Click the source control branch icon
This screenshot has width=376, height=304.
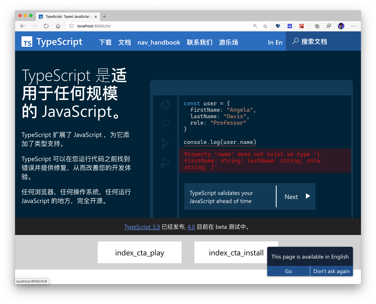click(x=165, y=143)
